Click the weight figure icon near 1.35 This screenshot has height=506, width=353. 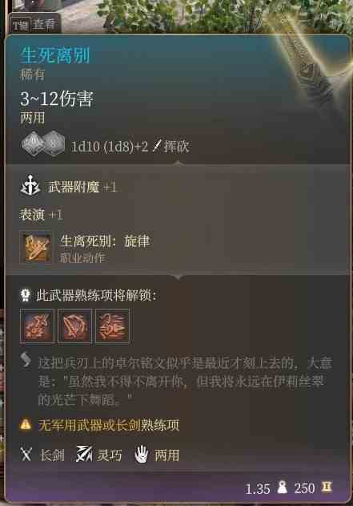coord(282,488)
